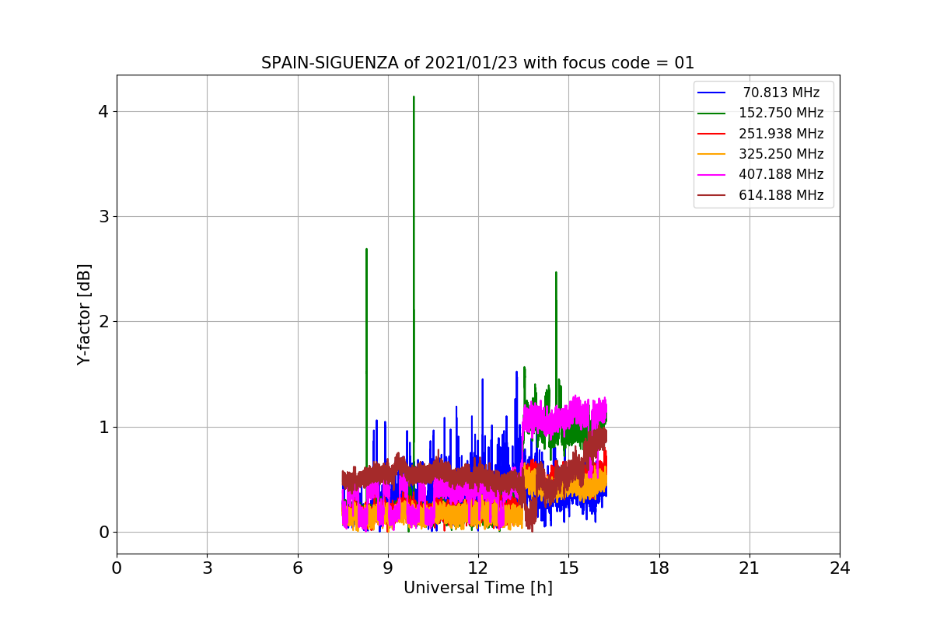Image resolution: width=933 pixels, height=622 pixels.
Task: Click x-axis tick label 18
Action: tap(659, 568)
